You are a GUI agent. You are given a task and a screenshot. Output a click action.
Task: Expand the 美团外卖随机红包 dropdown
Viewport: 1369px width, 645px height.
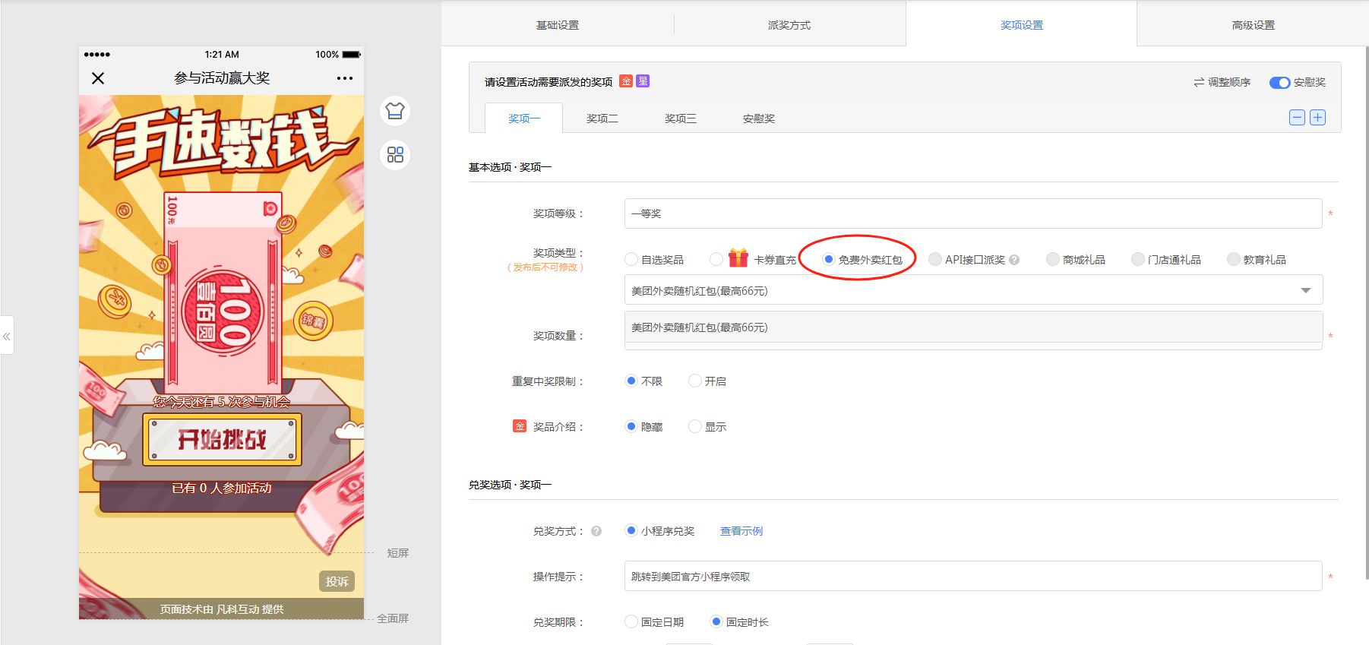coord(1305,290)
